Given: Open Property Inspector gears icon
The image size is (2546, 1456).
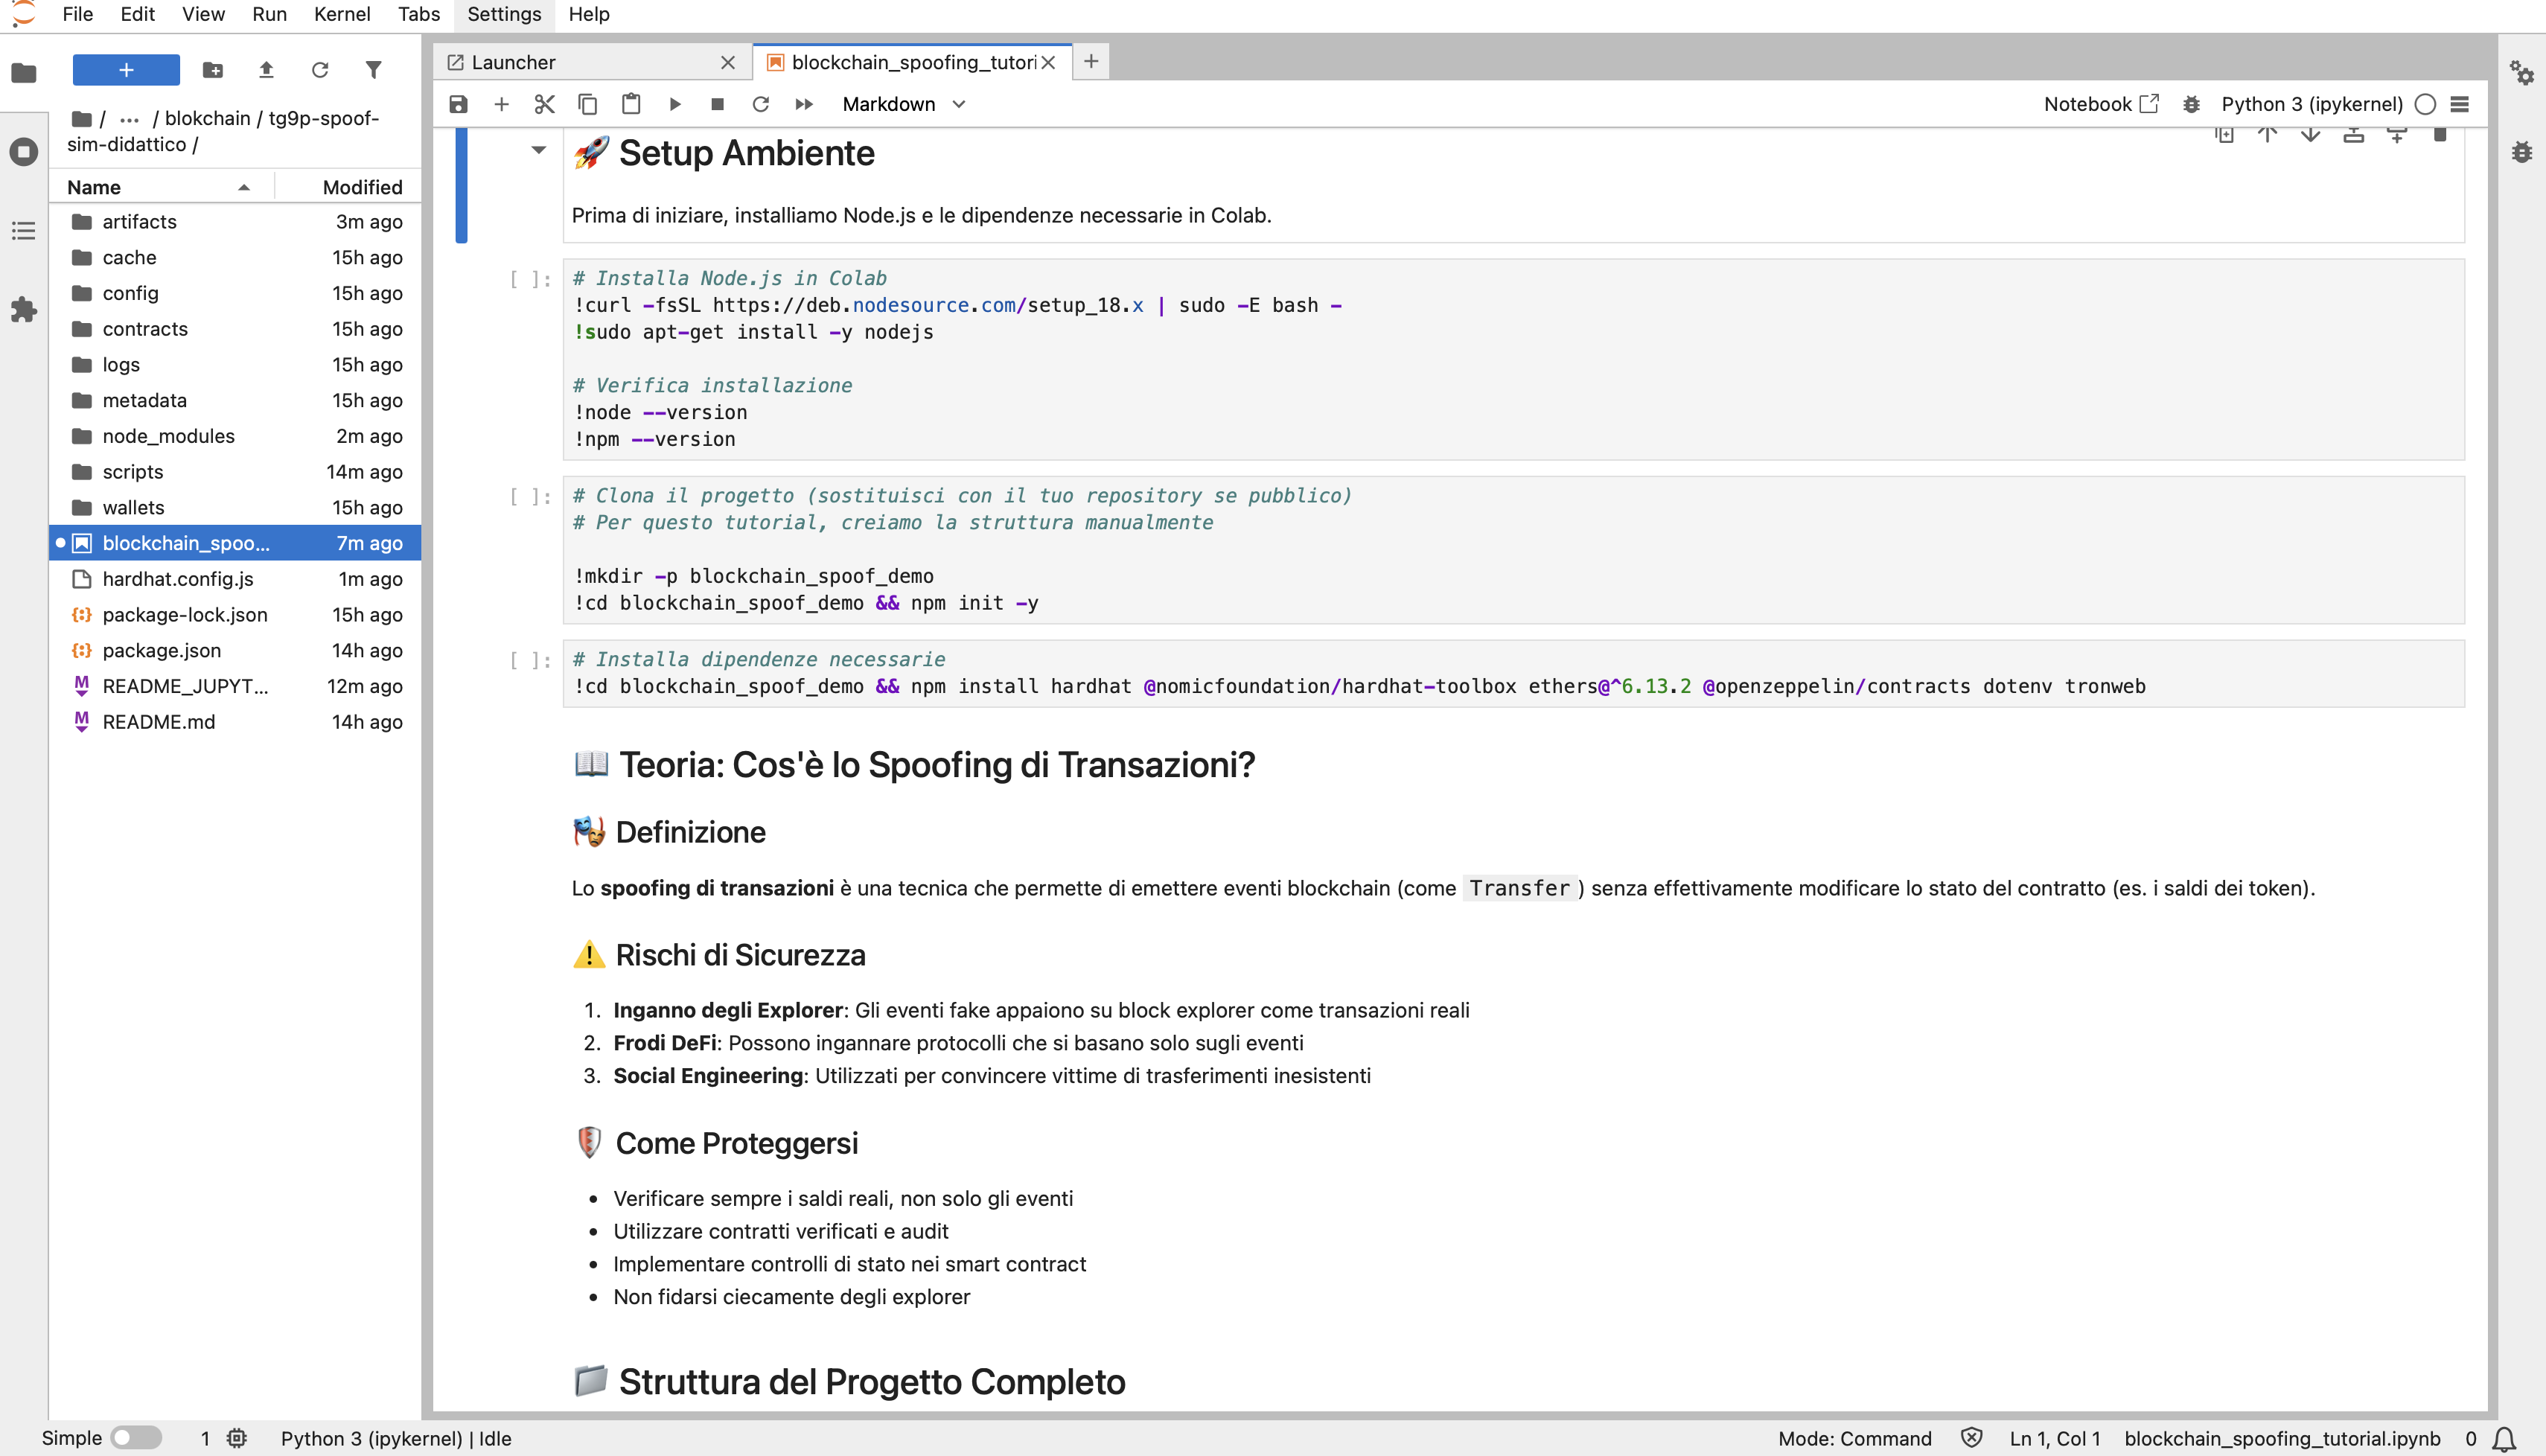Looking at the screenshot, I should point(2522,72).
